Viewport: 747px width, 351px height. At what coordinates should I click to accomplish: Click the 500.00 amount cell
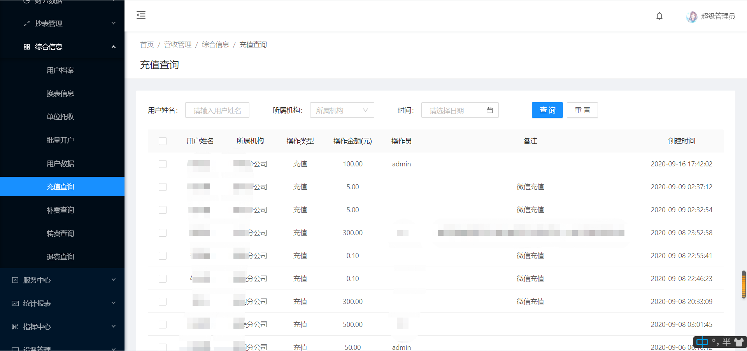coord(352,325)
